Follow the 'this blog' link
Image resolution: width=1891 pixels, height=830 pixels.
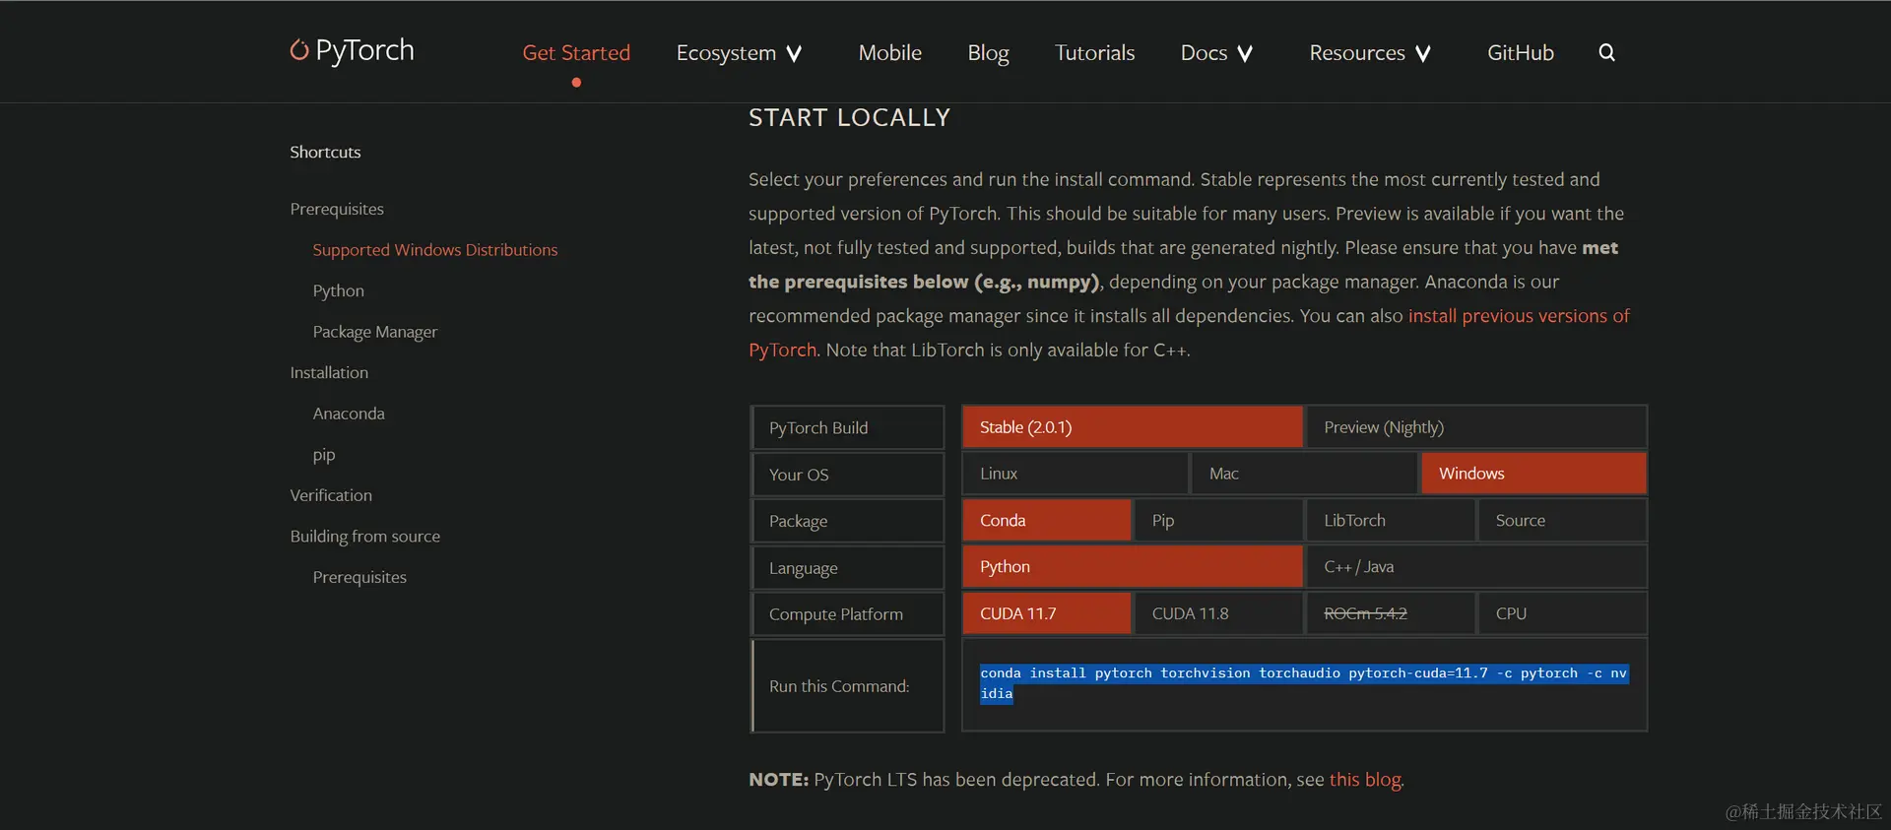tap(1365, 780)
